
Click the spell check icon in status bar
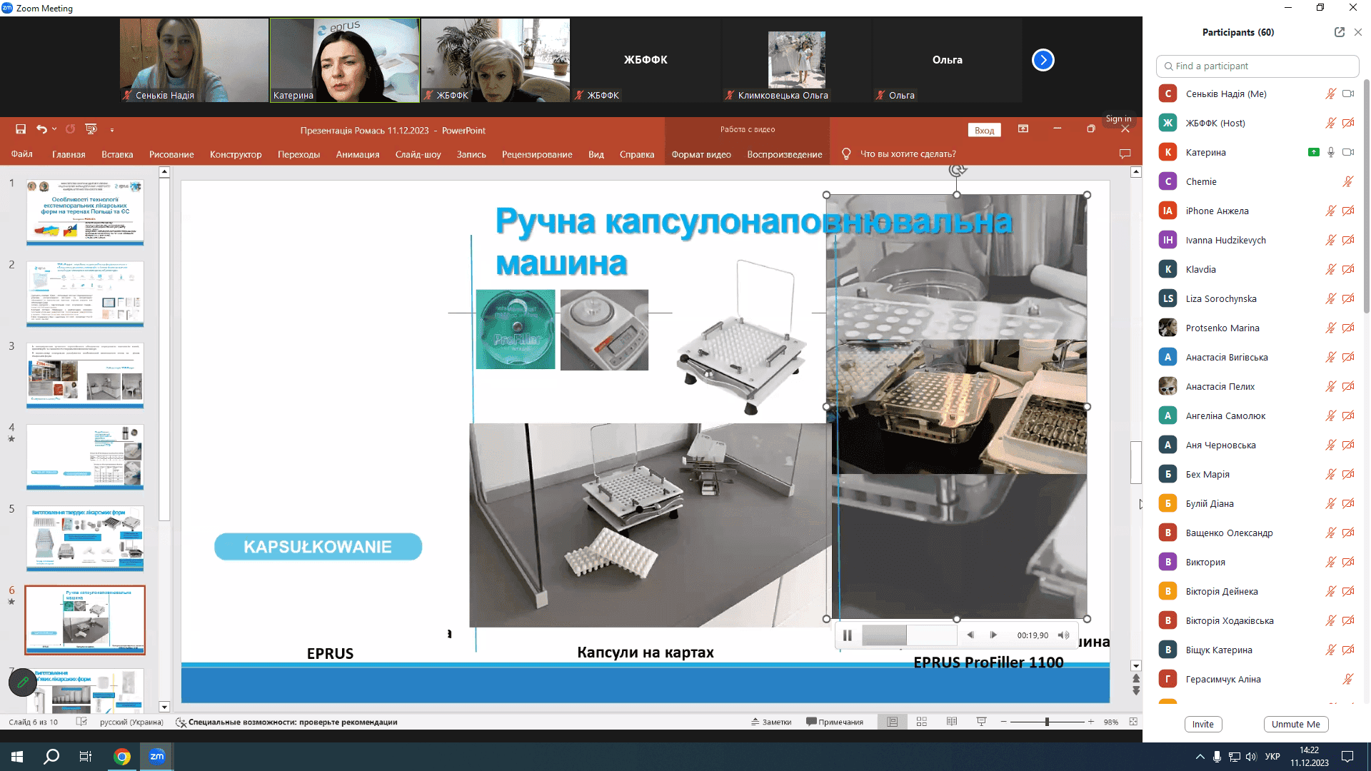[x=81, y=722]
